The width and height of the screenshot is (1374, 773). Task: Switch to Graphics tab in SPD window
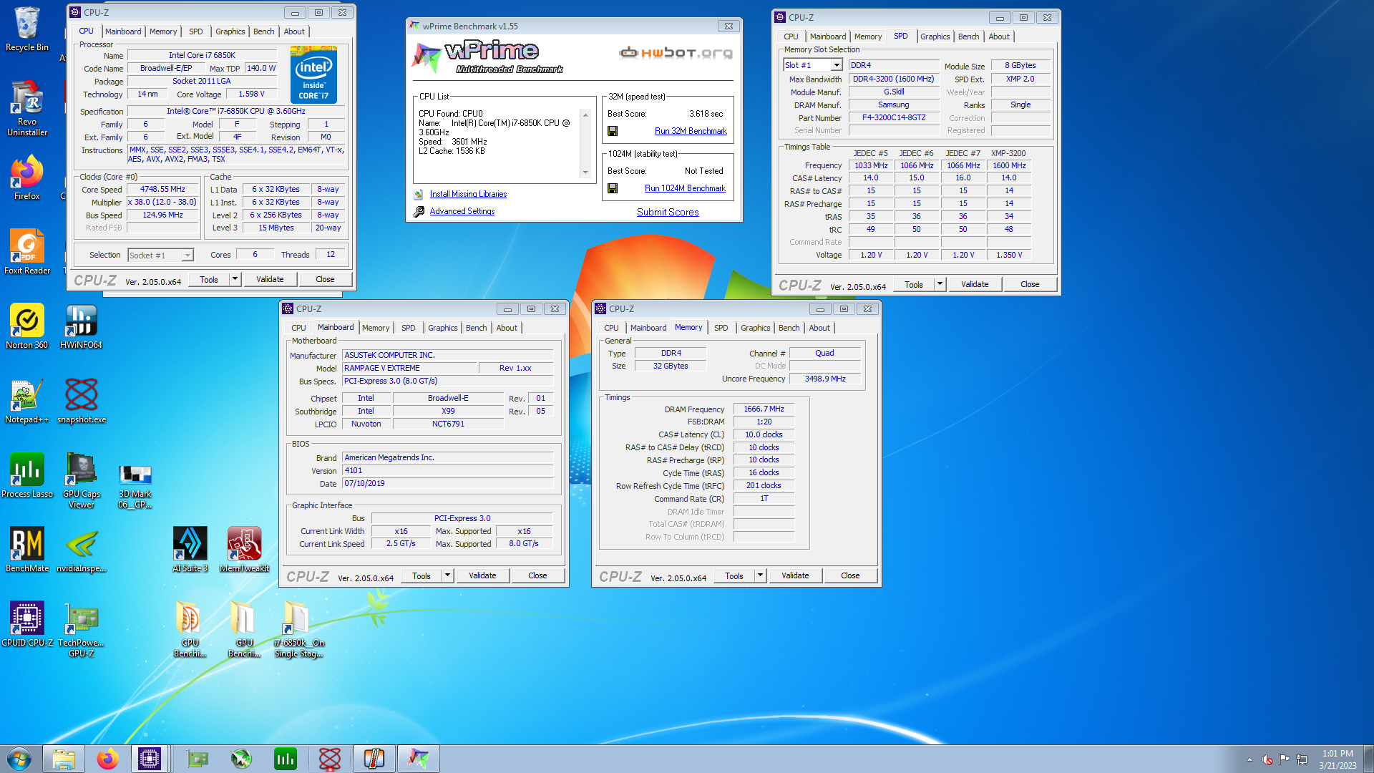[935, 37]
